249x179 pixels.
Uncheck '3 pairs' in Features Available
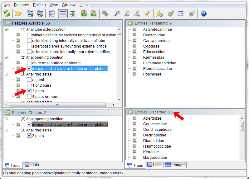click(x=29, y=91)
